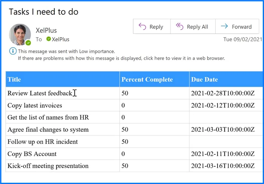Screen dimensions: 264x184
Task: Select the Due Date column header
Action: [x=204, y=79]
